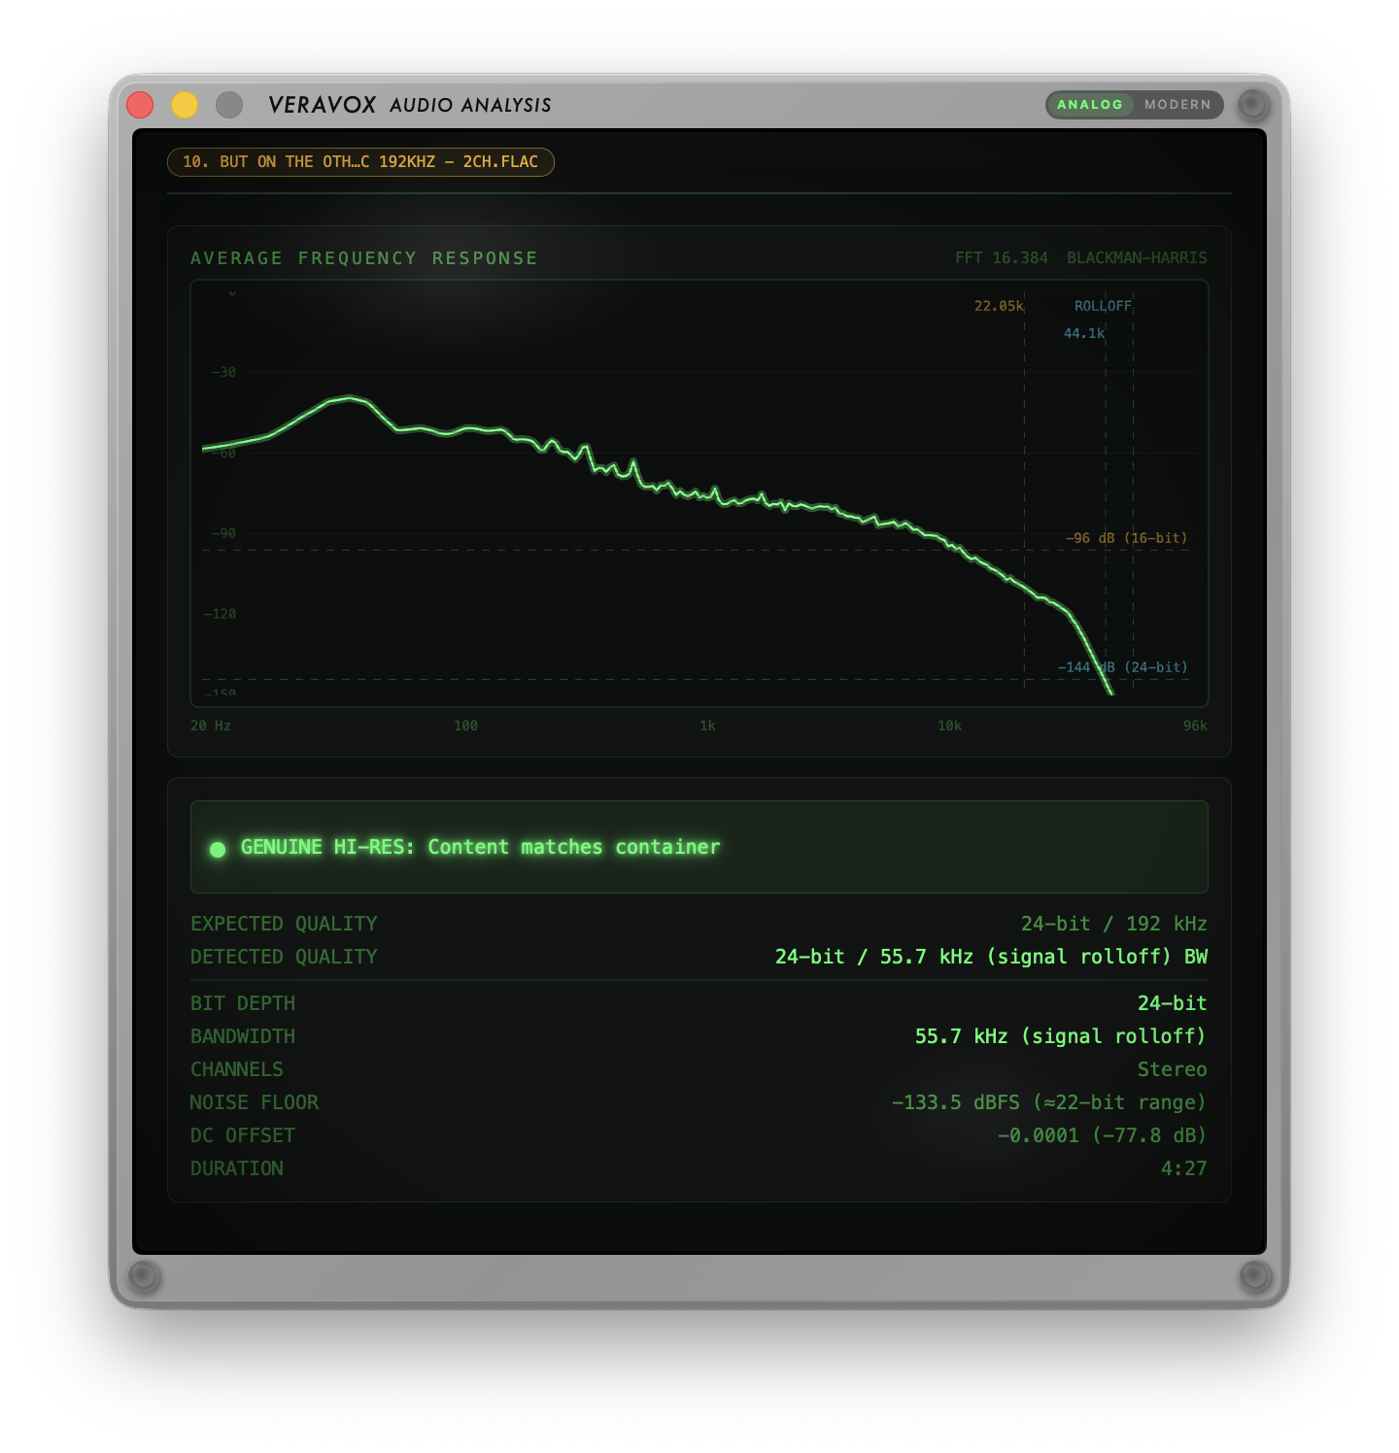This screenshot has width=1399, height=1453.
Task: Click the 10k frequency axis label
Action: 949,726
